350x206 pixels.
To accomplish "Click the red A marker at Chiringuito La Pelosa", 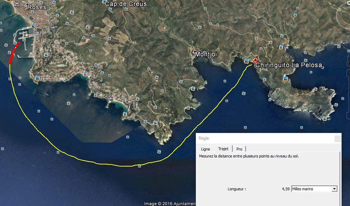I will point(255,60).
